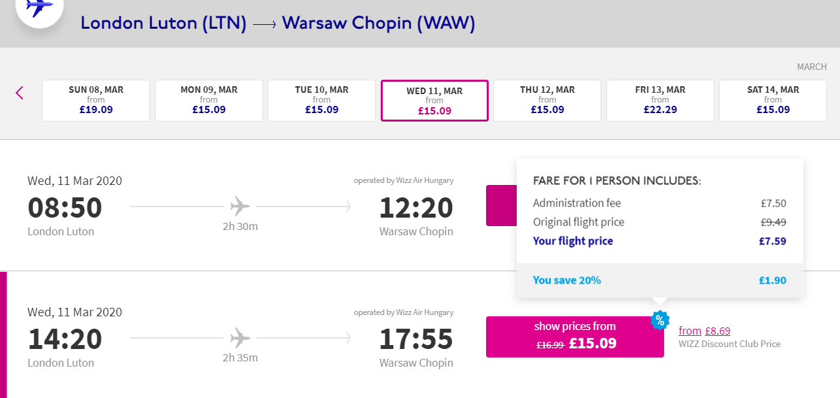Viewport: 840px width, 398px height.
Task: Click London Luton to Warsaw Chopin route heading
Action: (277, 23)
